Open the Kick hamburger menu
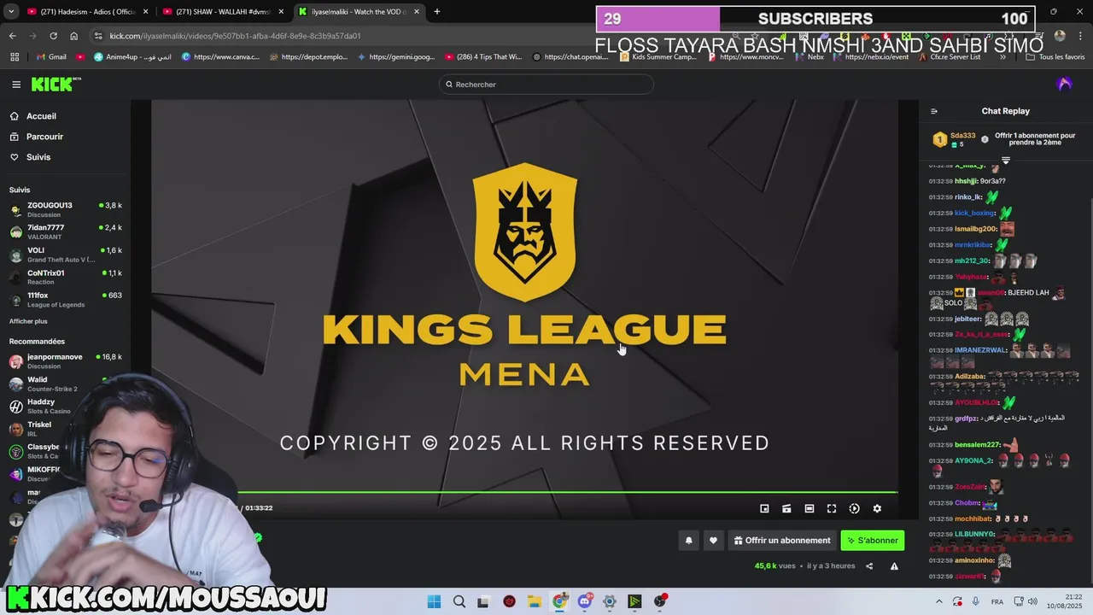 click(16, 85)
